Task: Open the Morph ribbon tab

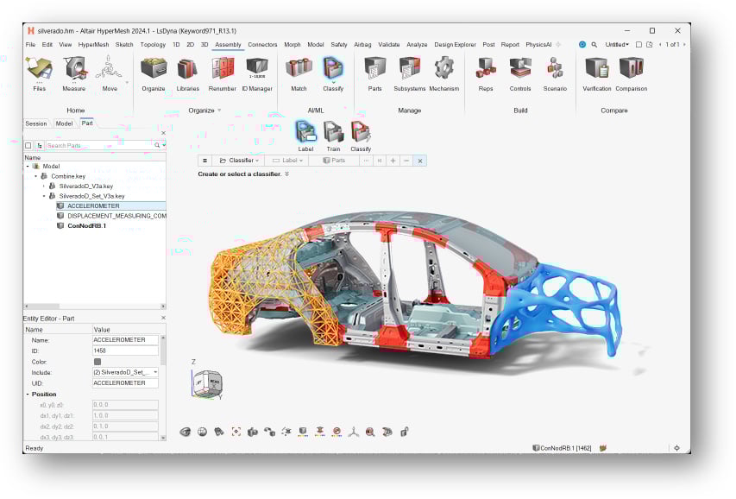Action: (x=293, y=44)
